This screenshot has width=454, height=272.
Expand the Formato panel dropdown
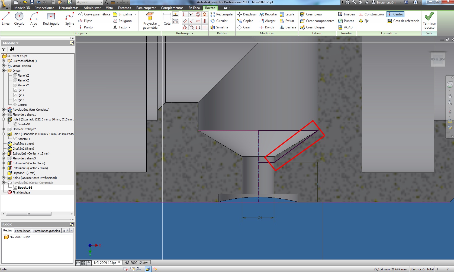point(389,33)
